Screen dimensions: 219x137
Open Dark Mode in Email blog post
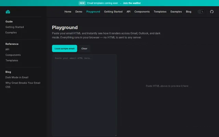[17, 77]
